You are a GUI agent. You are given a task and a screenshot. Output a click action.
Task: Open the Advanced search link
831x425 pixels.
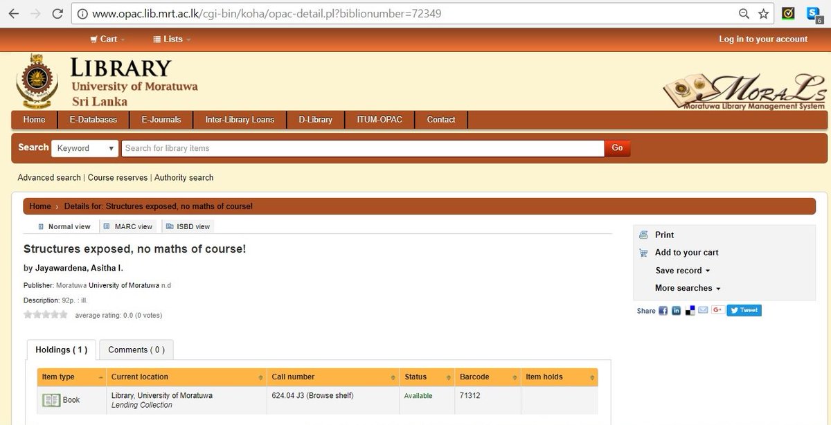click(49, 178)
